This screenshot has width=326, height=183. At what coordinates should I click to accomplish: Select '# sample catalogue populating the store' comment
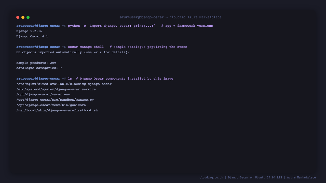[x=148, y=47]
